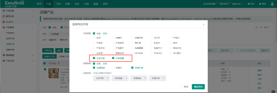Open 全球产品 in the sidebar

click(10, 38)
